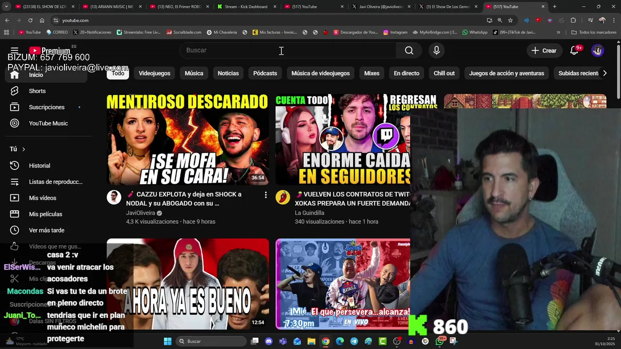
Task: Switch to the ARIANN MUSIC tab
Action: (x=112, y=7)
